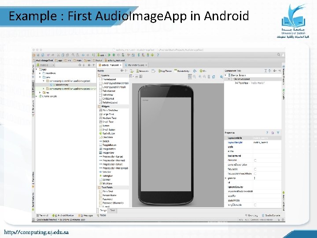The height and width of the screenshot is (238, 317).
Task: Expand the manifests folder node
Action: (40, 73)
